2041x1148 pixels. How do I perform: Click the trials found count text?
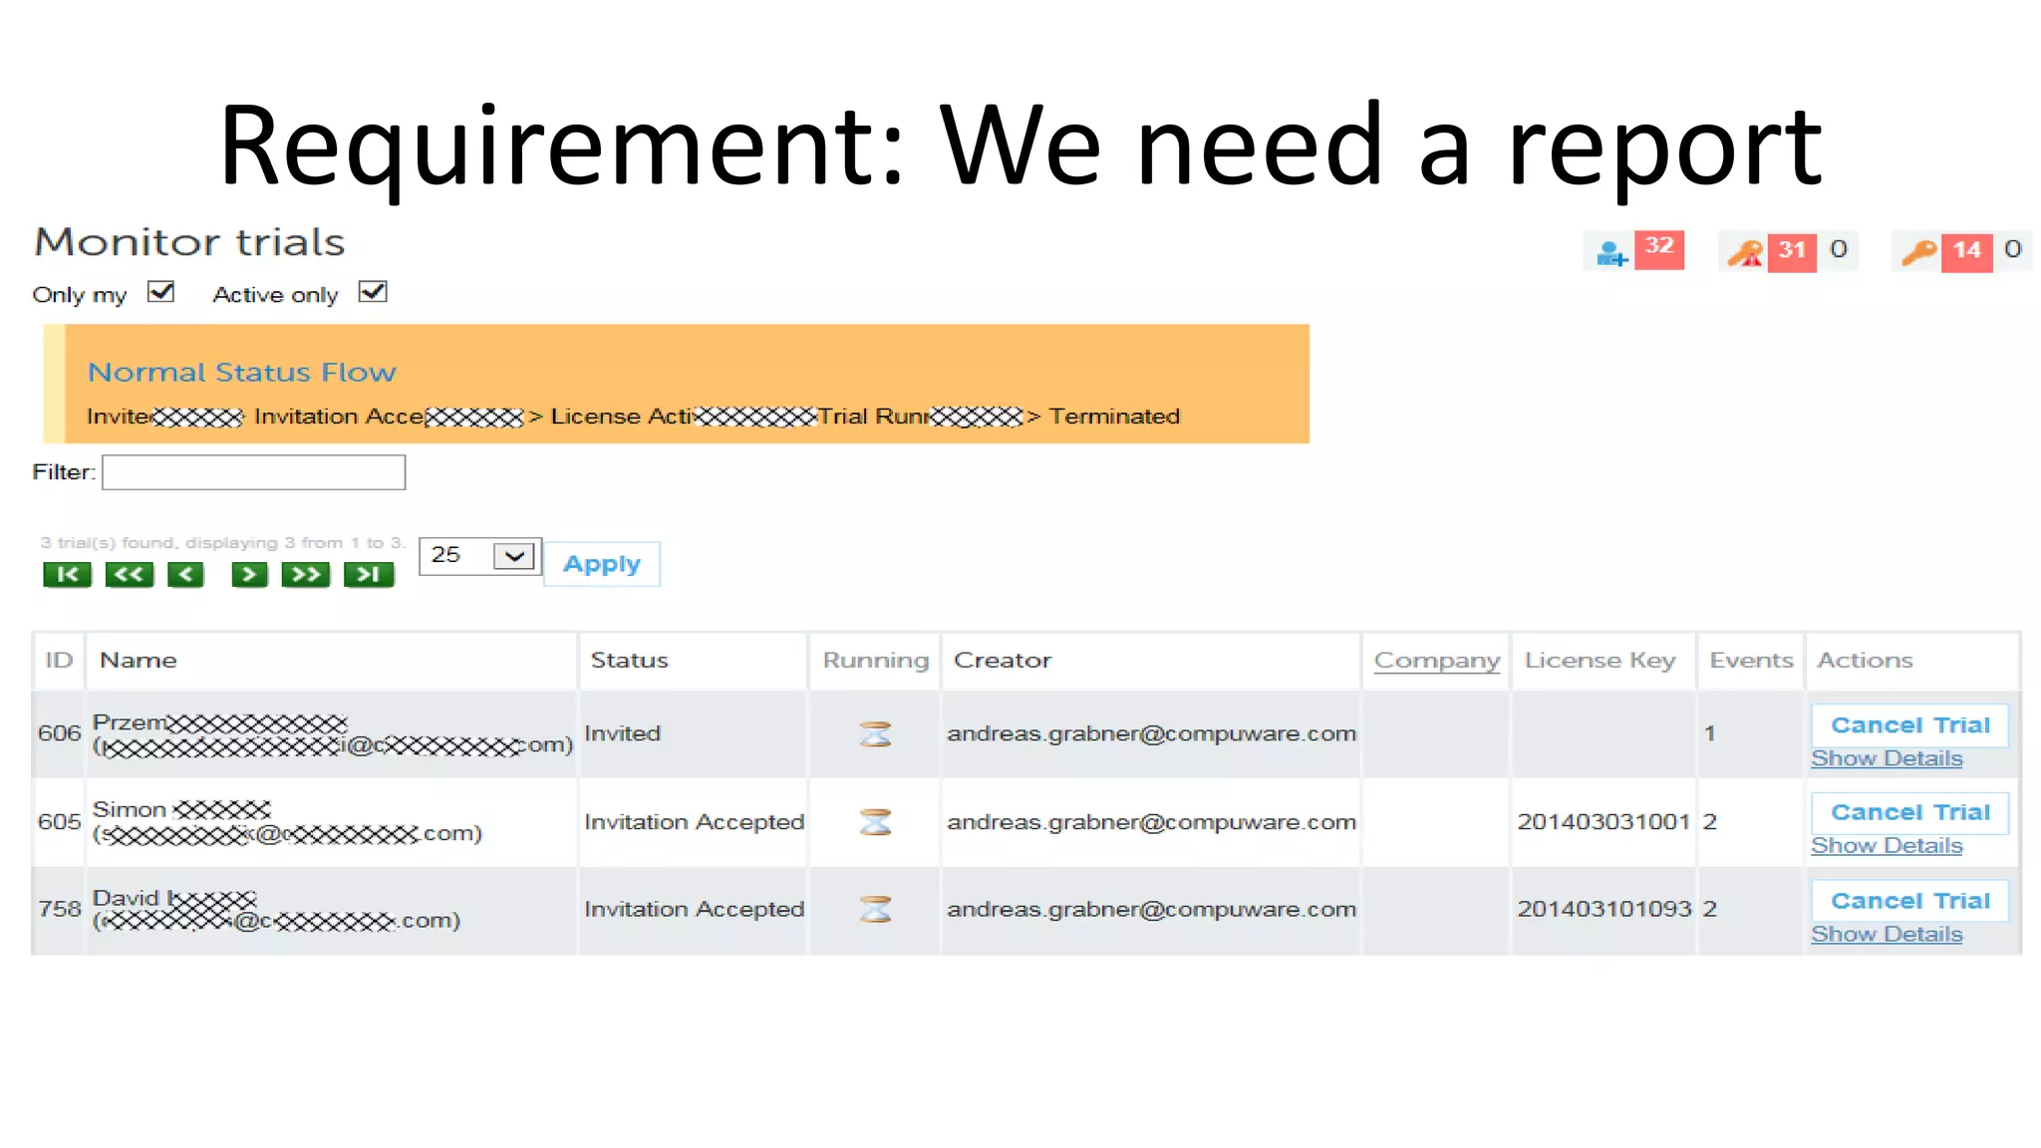[222, 543]
